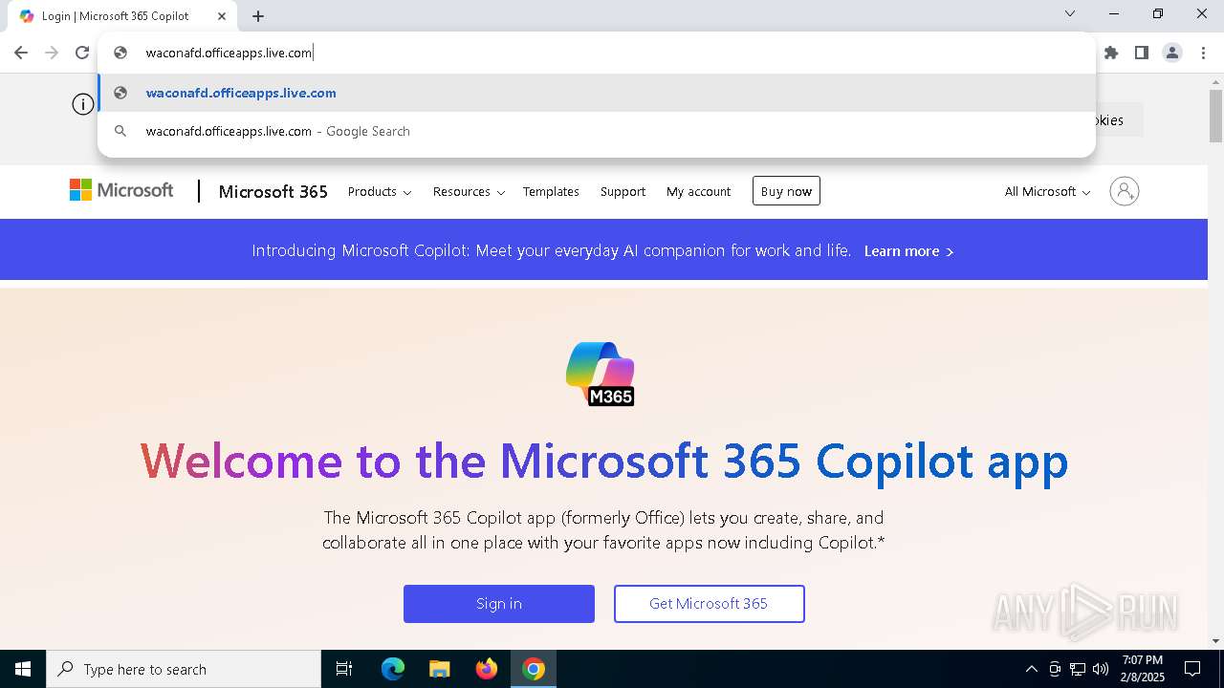Open the Chrome extensions puzzle icon

click(x=1111, y=53)
